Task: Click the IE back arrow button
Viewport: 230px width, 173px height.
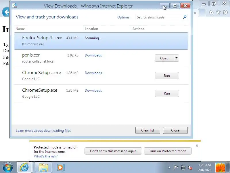Action: pos(6,12)
